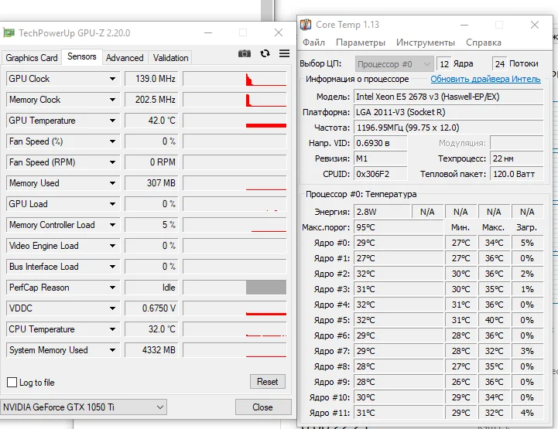
Task: Click the 120.0 Ватт thermal package field
Action: tap(517, 174)
